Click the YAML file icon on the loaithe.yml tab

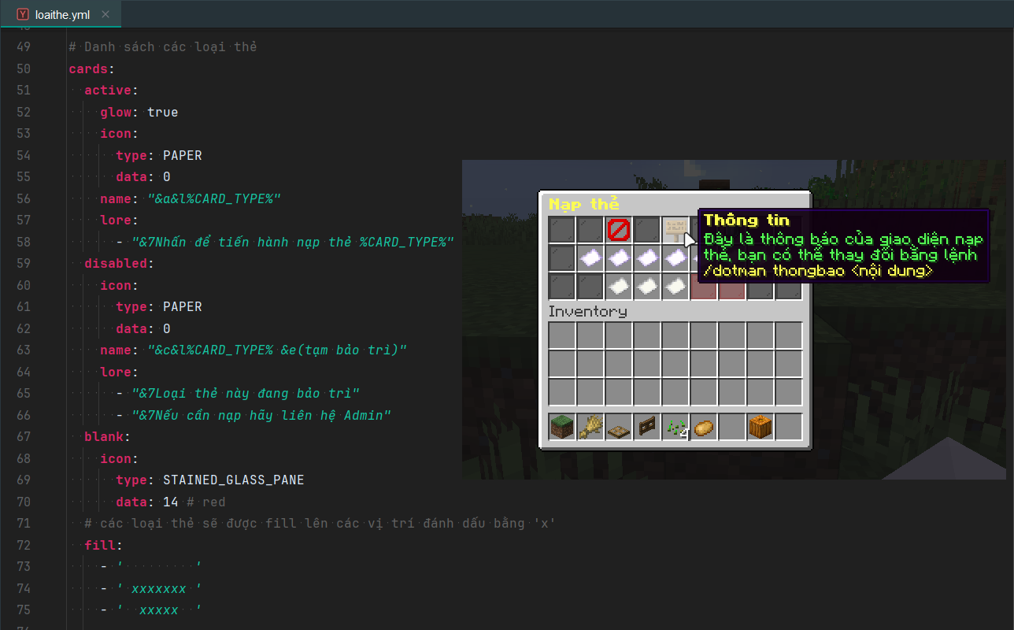pyautogui.click(x=23, y=13)
